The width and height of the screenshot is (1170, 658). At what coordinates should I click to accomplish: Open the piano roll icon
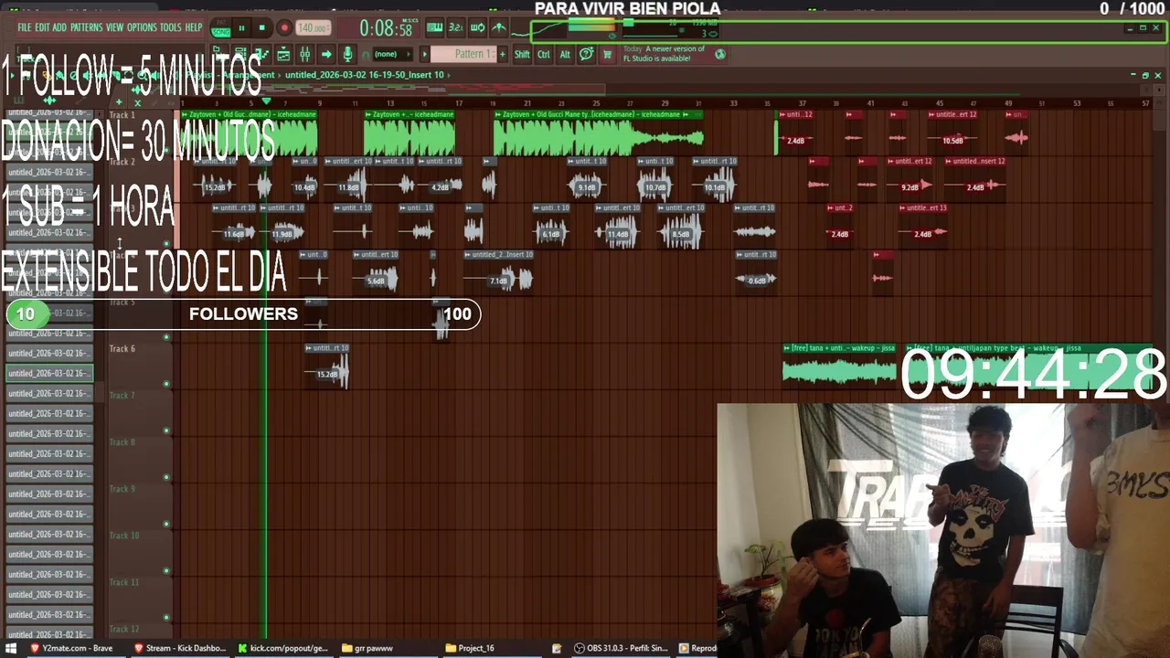[262, 54]
